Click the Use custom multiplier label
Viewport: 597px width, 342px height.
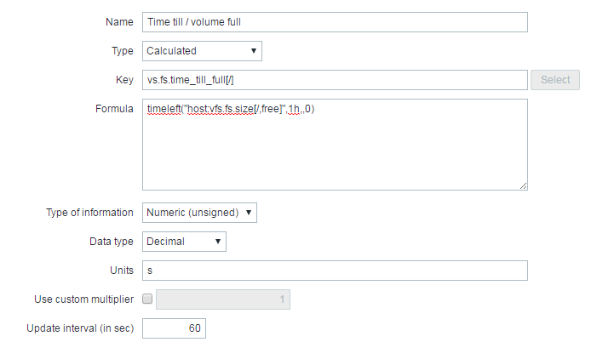(x=83, y=299)
